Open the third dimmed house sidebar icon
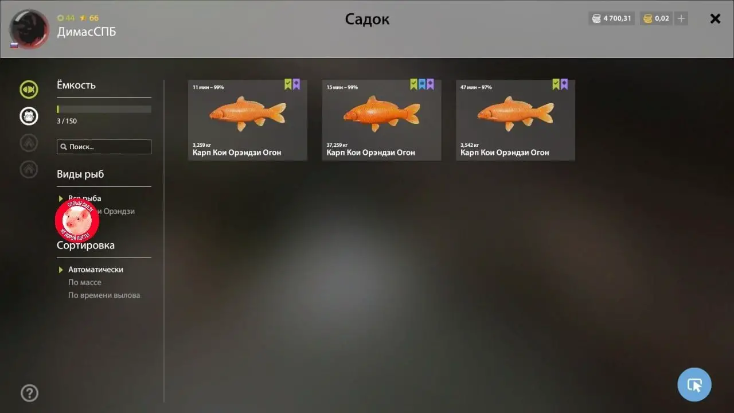734x413 pixels. coord(29,143)
